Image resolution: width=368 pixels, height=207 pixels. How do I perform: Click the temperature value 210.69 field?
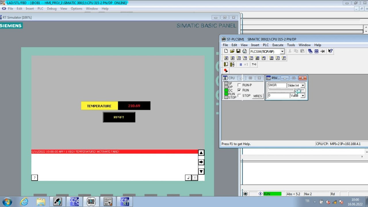click(134, 106)
